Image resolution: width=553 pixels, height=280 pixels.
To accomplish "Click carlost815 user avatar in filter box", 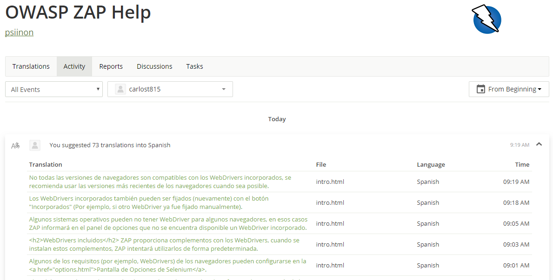I will (120, 89).
